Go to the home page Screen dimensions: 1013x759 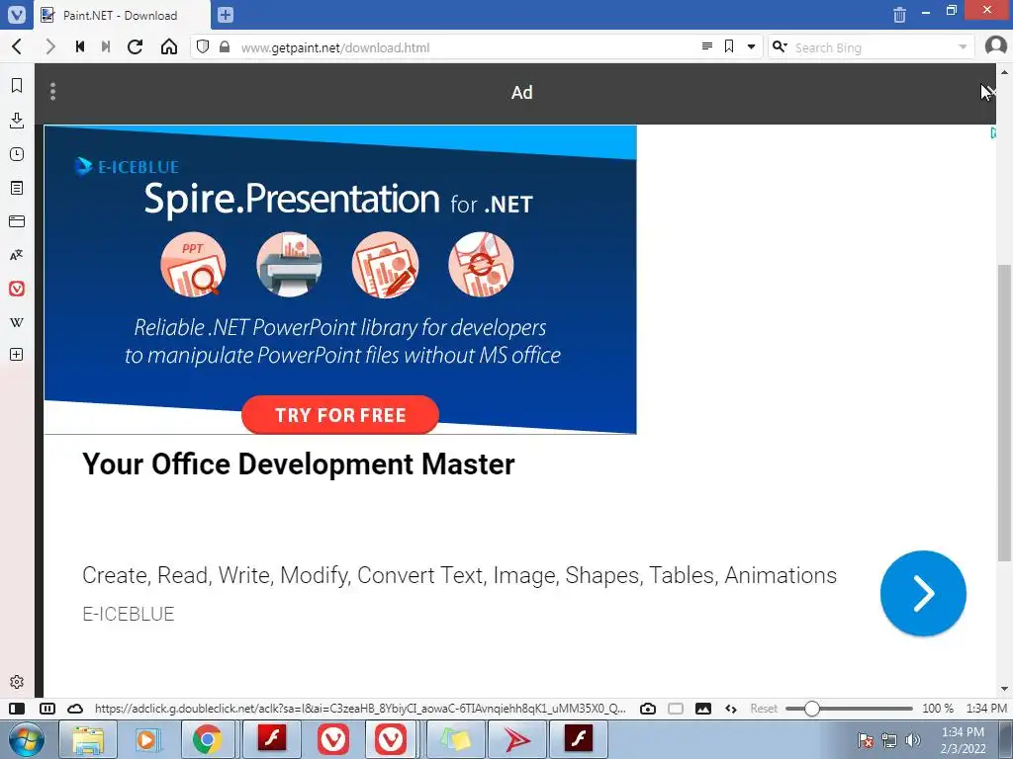pyautogui.click(x=168, y=46)
